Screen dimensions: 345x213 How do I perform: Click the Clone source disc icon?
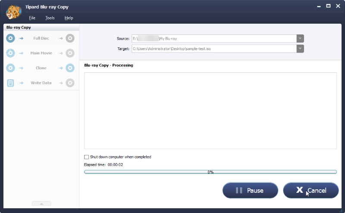point(10,68)
